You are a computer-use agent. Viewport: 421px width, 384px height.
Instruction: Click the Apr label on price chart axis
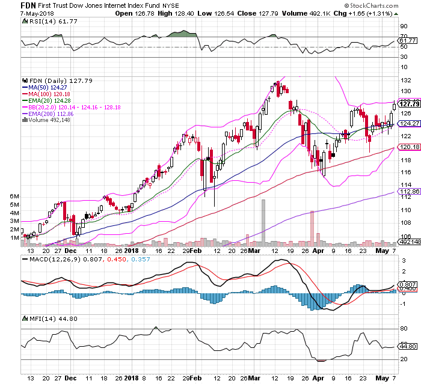point(318,251)
